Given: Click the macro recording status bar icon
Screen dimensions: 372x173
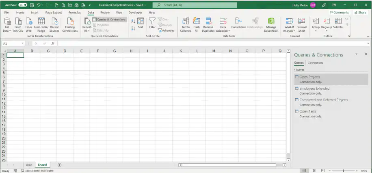Looking at the screenshot, I should pyautogui.click(x=15, y=171).
